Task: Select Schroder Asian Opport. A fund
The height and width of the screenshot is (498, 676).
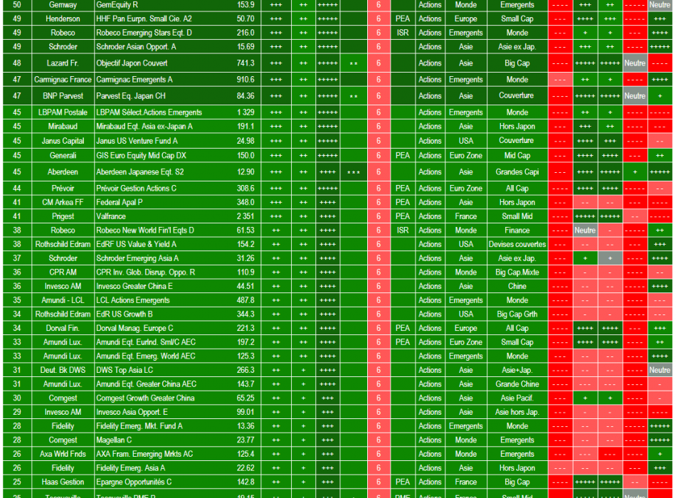Action: coord(136,46)
